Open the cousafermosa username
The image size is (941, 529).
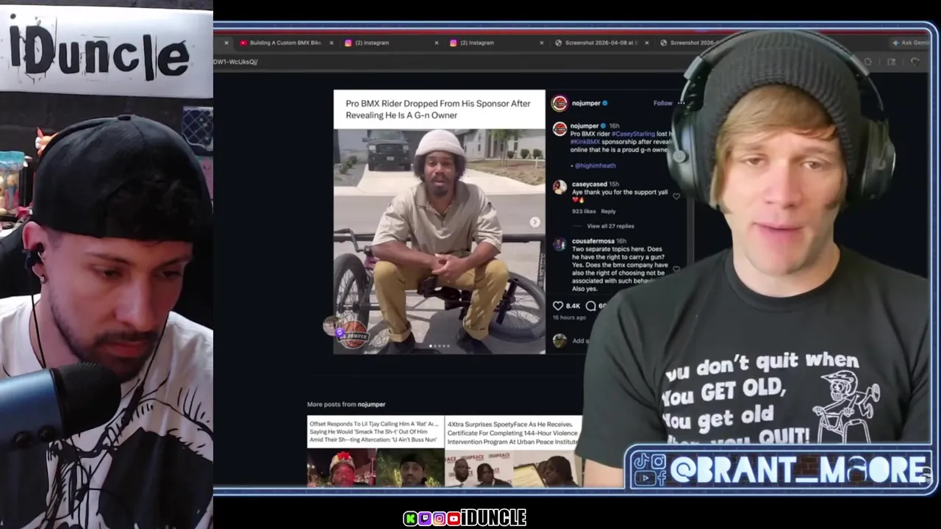(x=593, y=241)
